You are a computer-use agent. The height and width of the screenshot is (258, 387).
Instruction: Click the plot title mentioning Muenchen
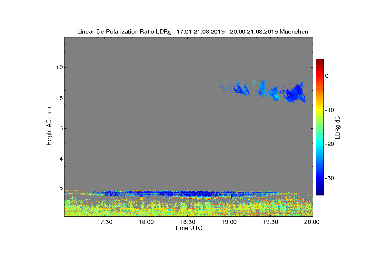[193, 32]
